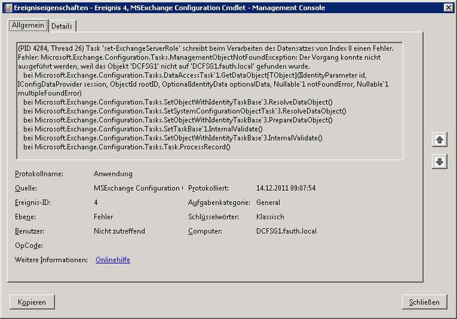The width and height of the screenshot is (457, 319).
Task: Click the Ebene label
Action: 25,217
